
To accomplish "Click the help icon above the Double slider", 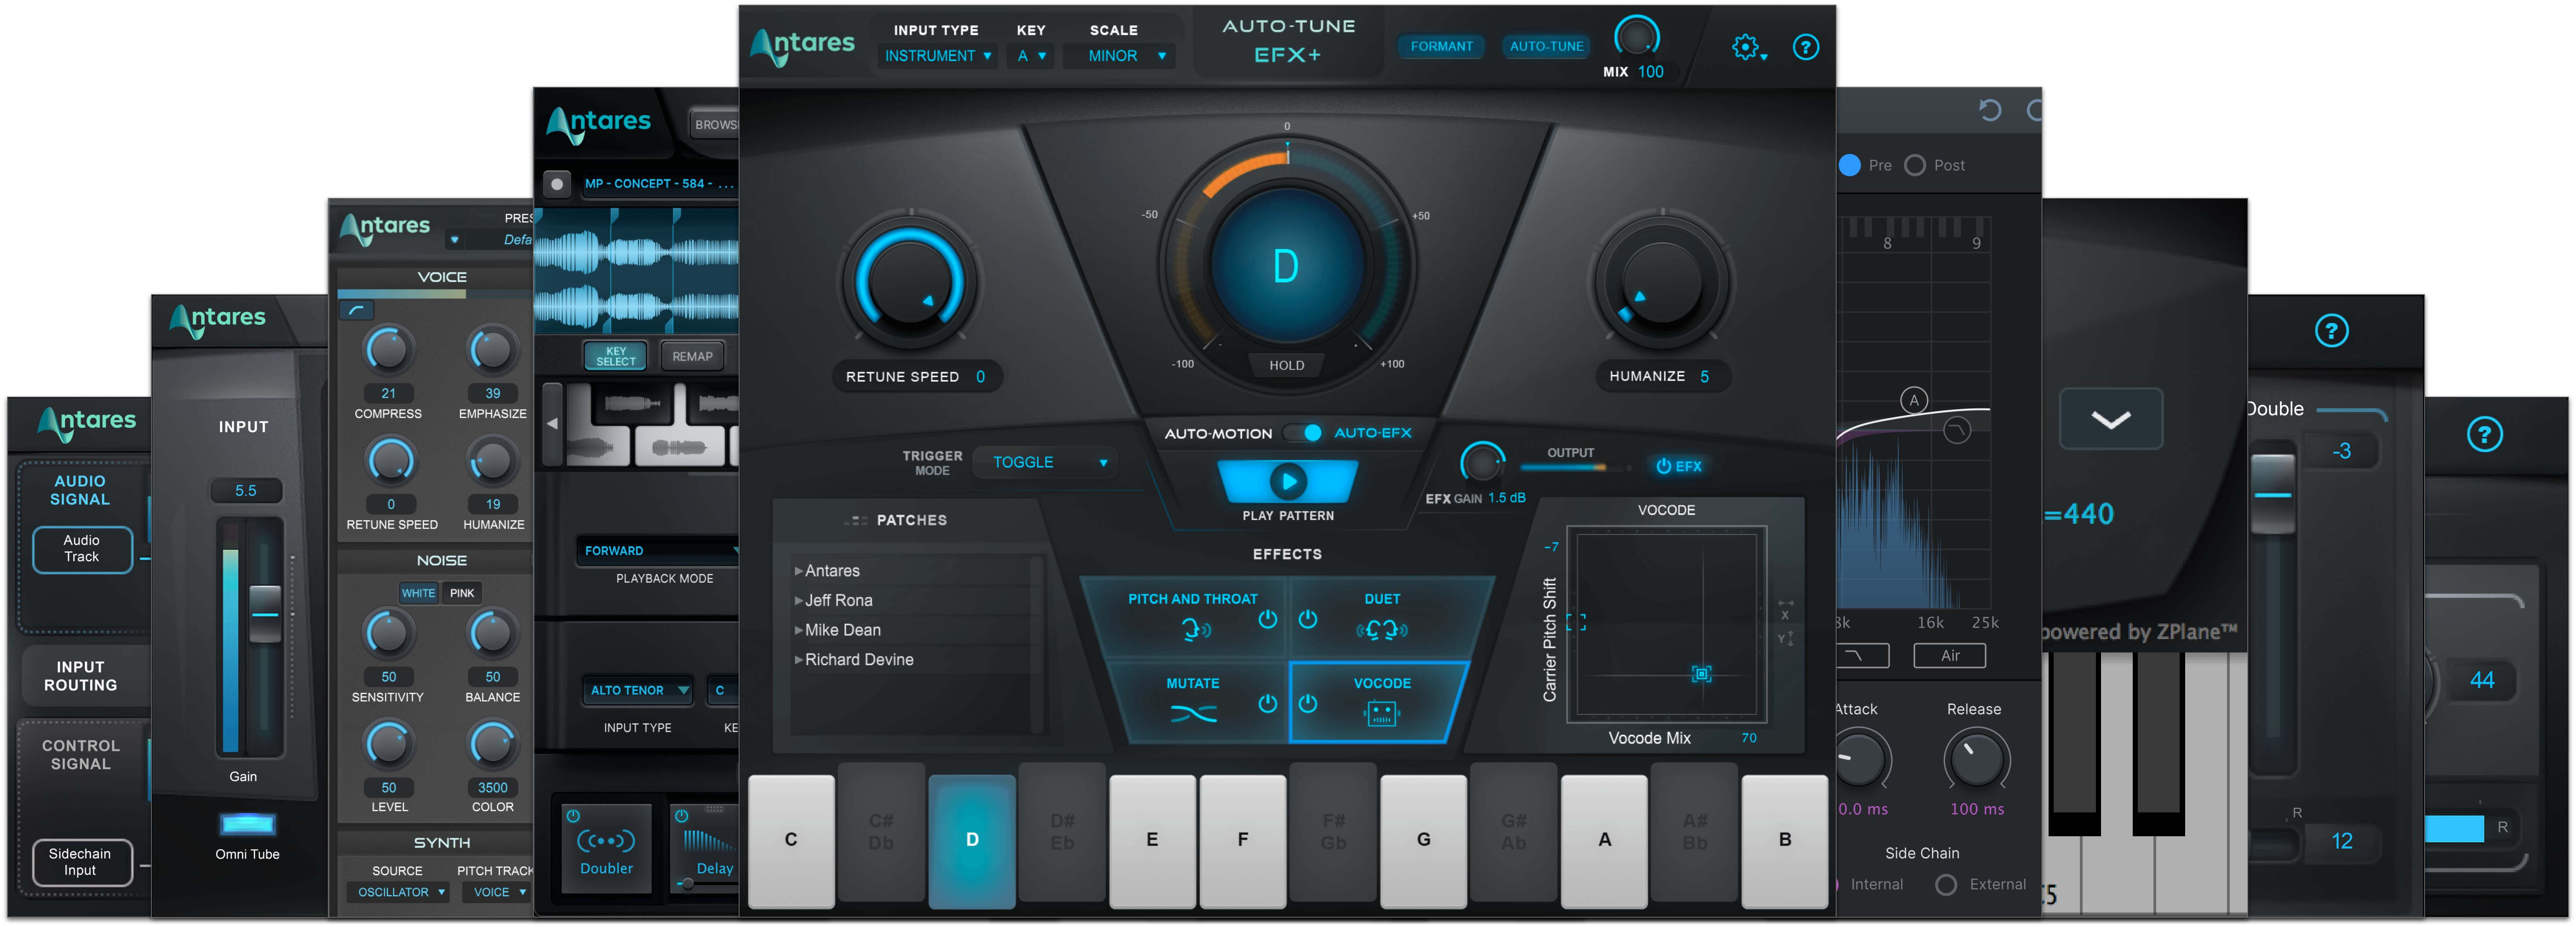I will [2331, 330].
